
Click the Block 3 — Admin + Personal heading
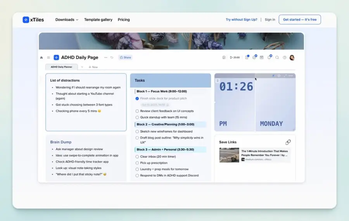tap(165, 149)
